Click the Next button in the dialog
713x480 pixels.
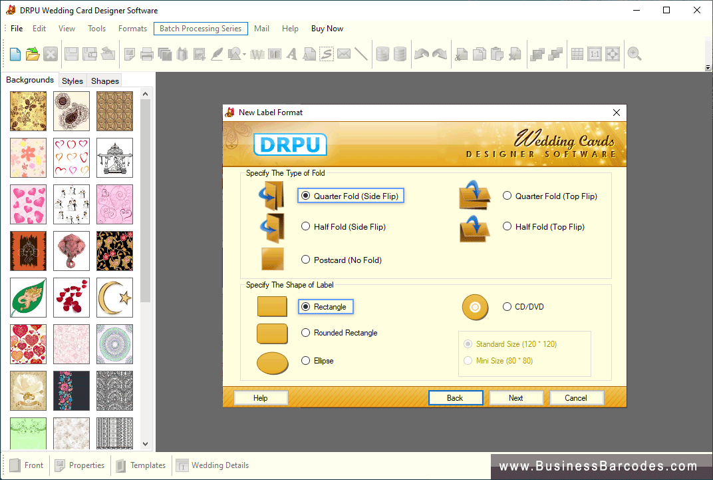click(516, 398)
